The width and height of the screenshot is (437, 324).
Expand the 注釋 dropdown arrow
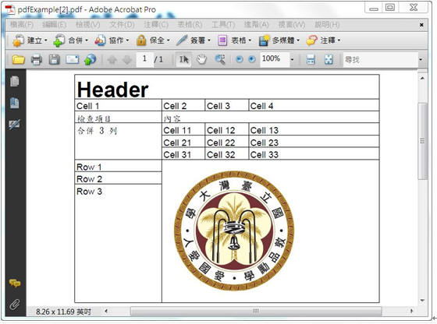coord(339,40)
